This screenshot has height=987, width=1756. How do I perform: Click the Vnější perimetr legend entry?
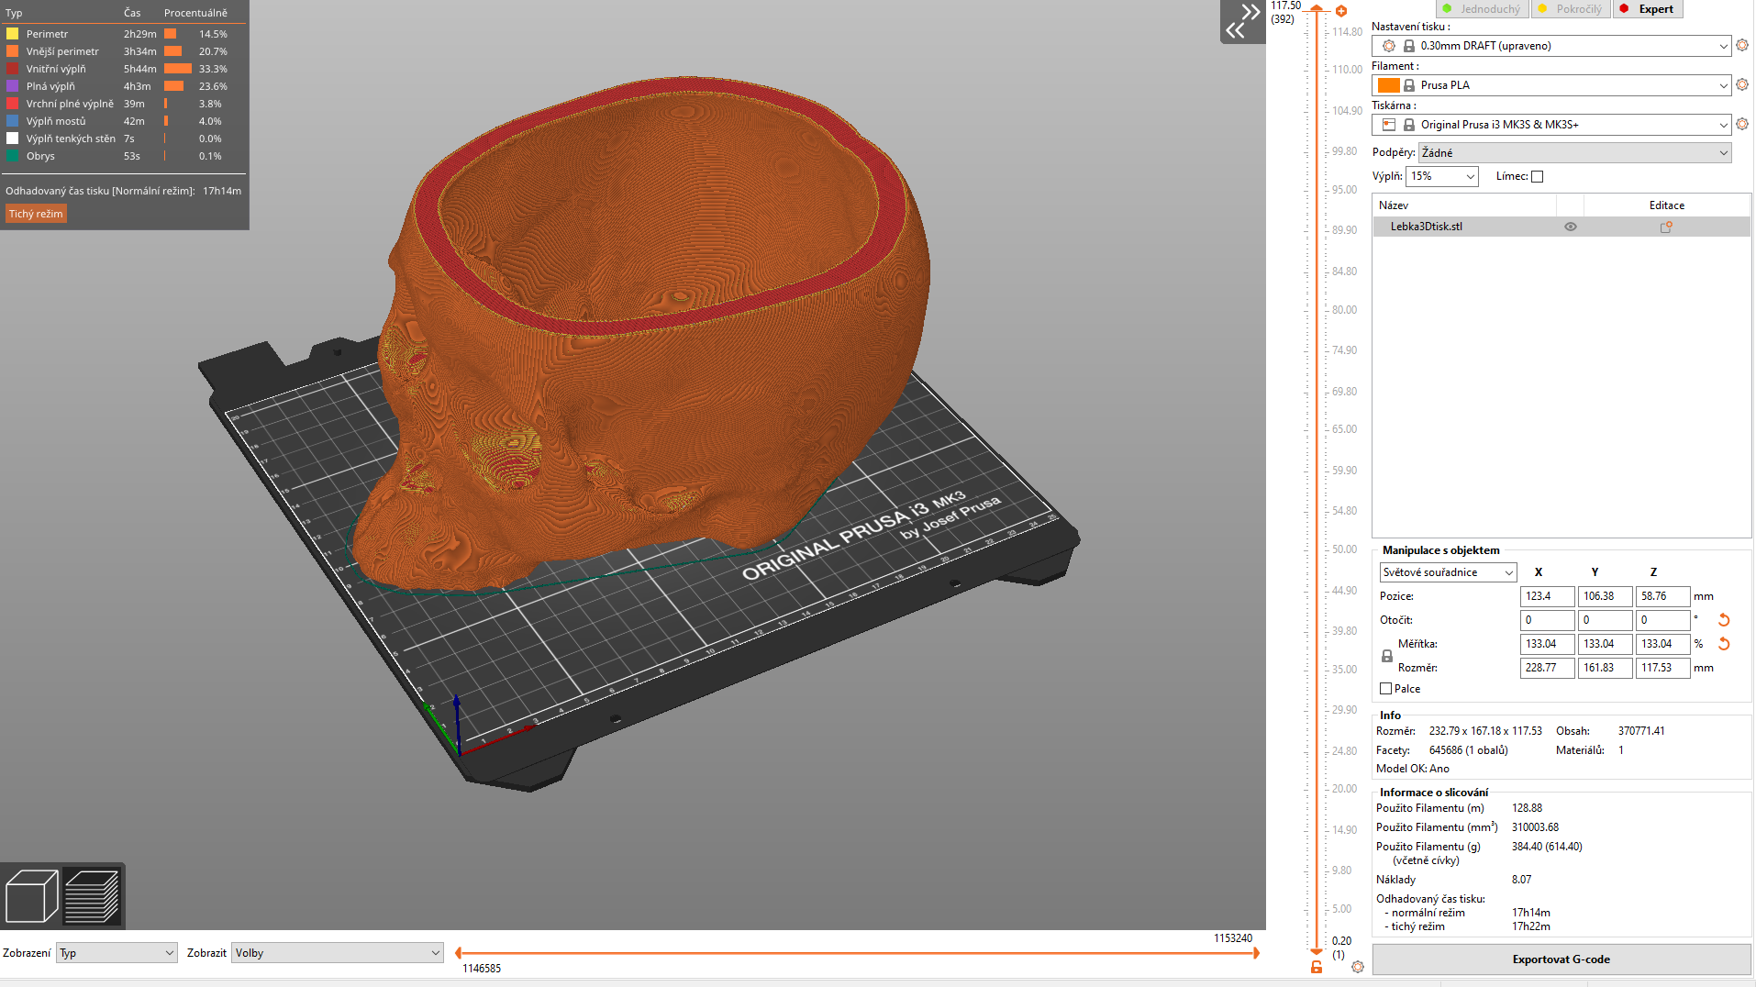tap(62, 51)
